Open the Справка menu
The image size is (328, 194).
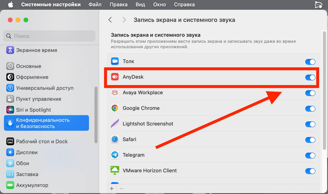184,5
